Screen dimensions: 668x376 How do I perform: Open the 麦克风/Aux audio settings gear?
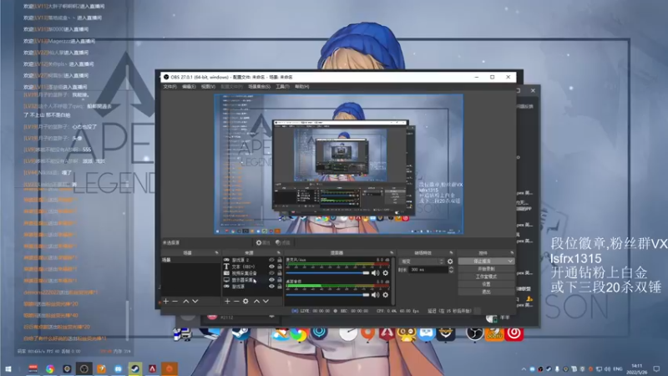(x=386, y=273)
